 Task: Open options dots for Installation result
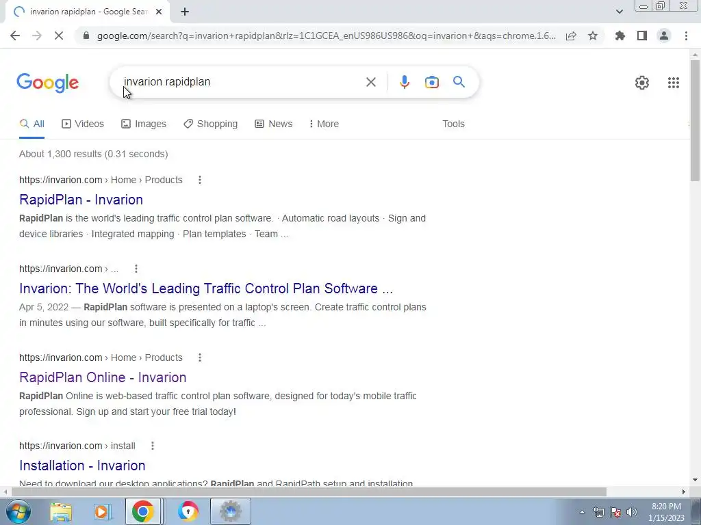click(x=153, y=446)
